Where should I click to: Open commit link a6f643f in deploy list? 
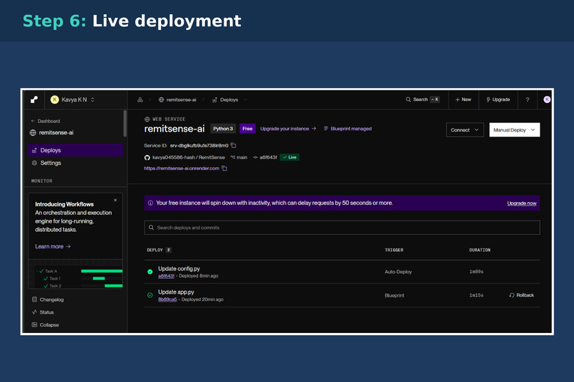point(166,276)
